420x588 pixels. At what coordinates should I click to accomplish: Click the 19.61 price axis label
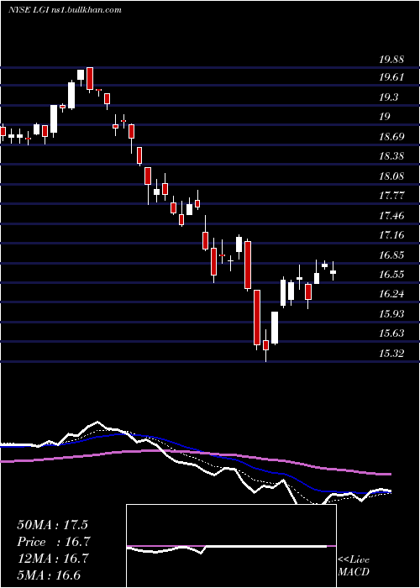pos(391,77)
